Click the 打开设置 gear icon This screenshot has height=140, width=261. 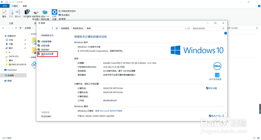click(x=55, y=15)
